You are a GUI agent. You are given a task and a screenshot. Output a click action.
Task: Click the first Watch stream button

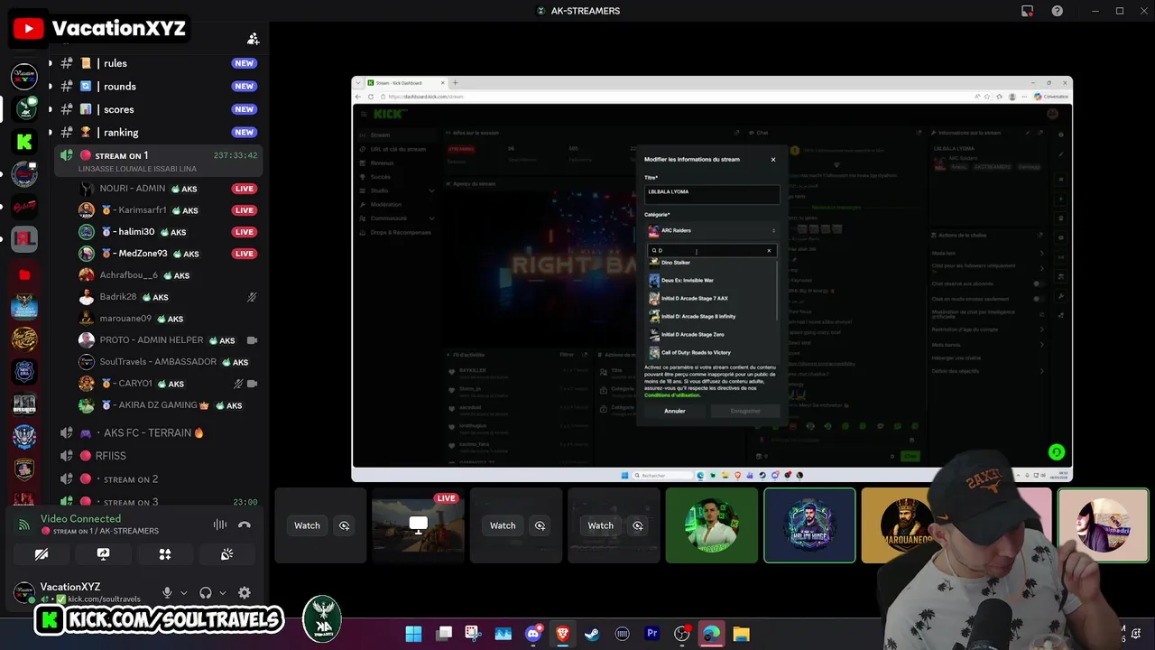click(307, 525)
